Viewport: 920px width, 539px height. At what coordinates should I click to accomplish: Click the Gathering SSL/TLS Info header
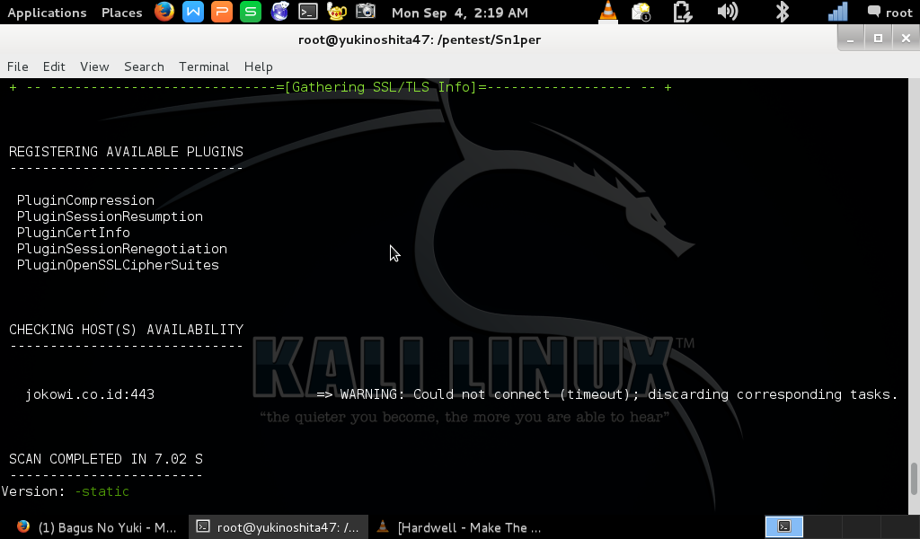[x=385, y=87]
